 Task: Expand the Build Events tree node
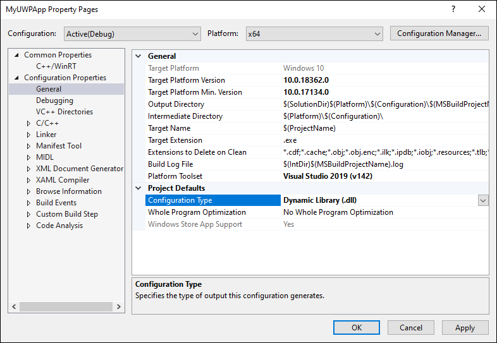[28, 203]
